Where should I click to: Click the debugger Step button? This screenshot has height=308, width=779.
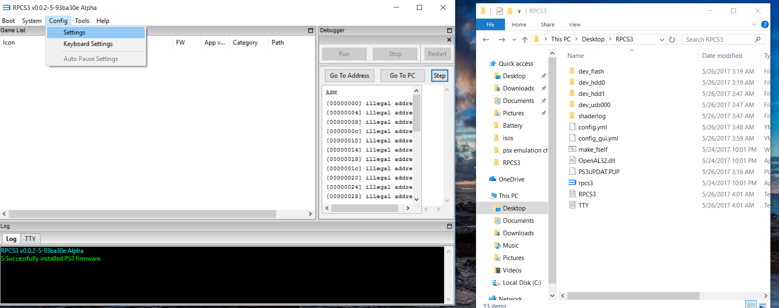pyautogui.click(x=440, y=76)
